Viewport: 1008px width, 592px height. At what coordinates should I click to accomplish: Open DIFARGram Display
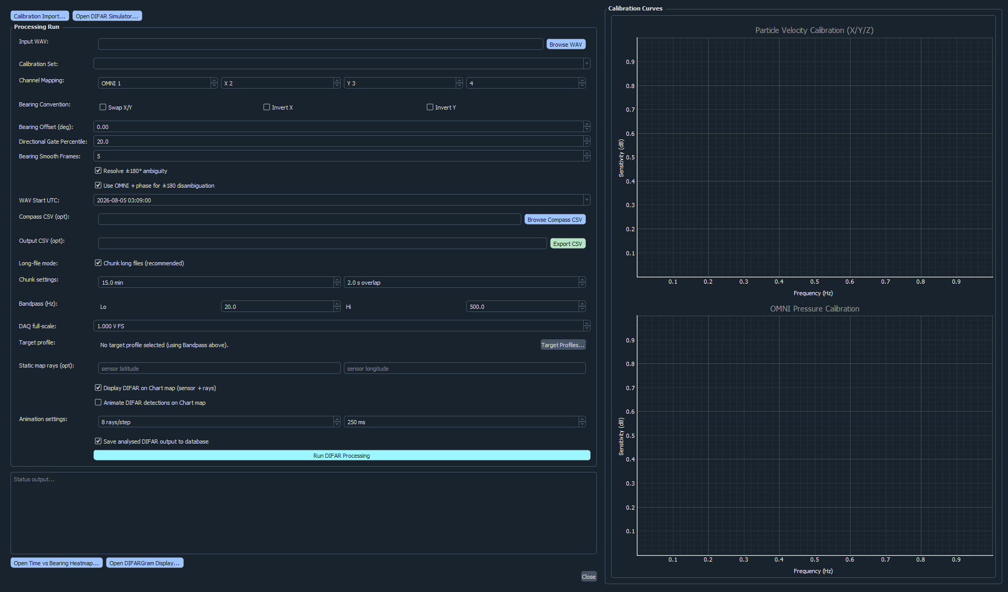coord(144,563)
